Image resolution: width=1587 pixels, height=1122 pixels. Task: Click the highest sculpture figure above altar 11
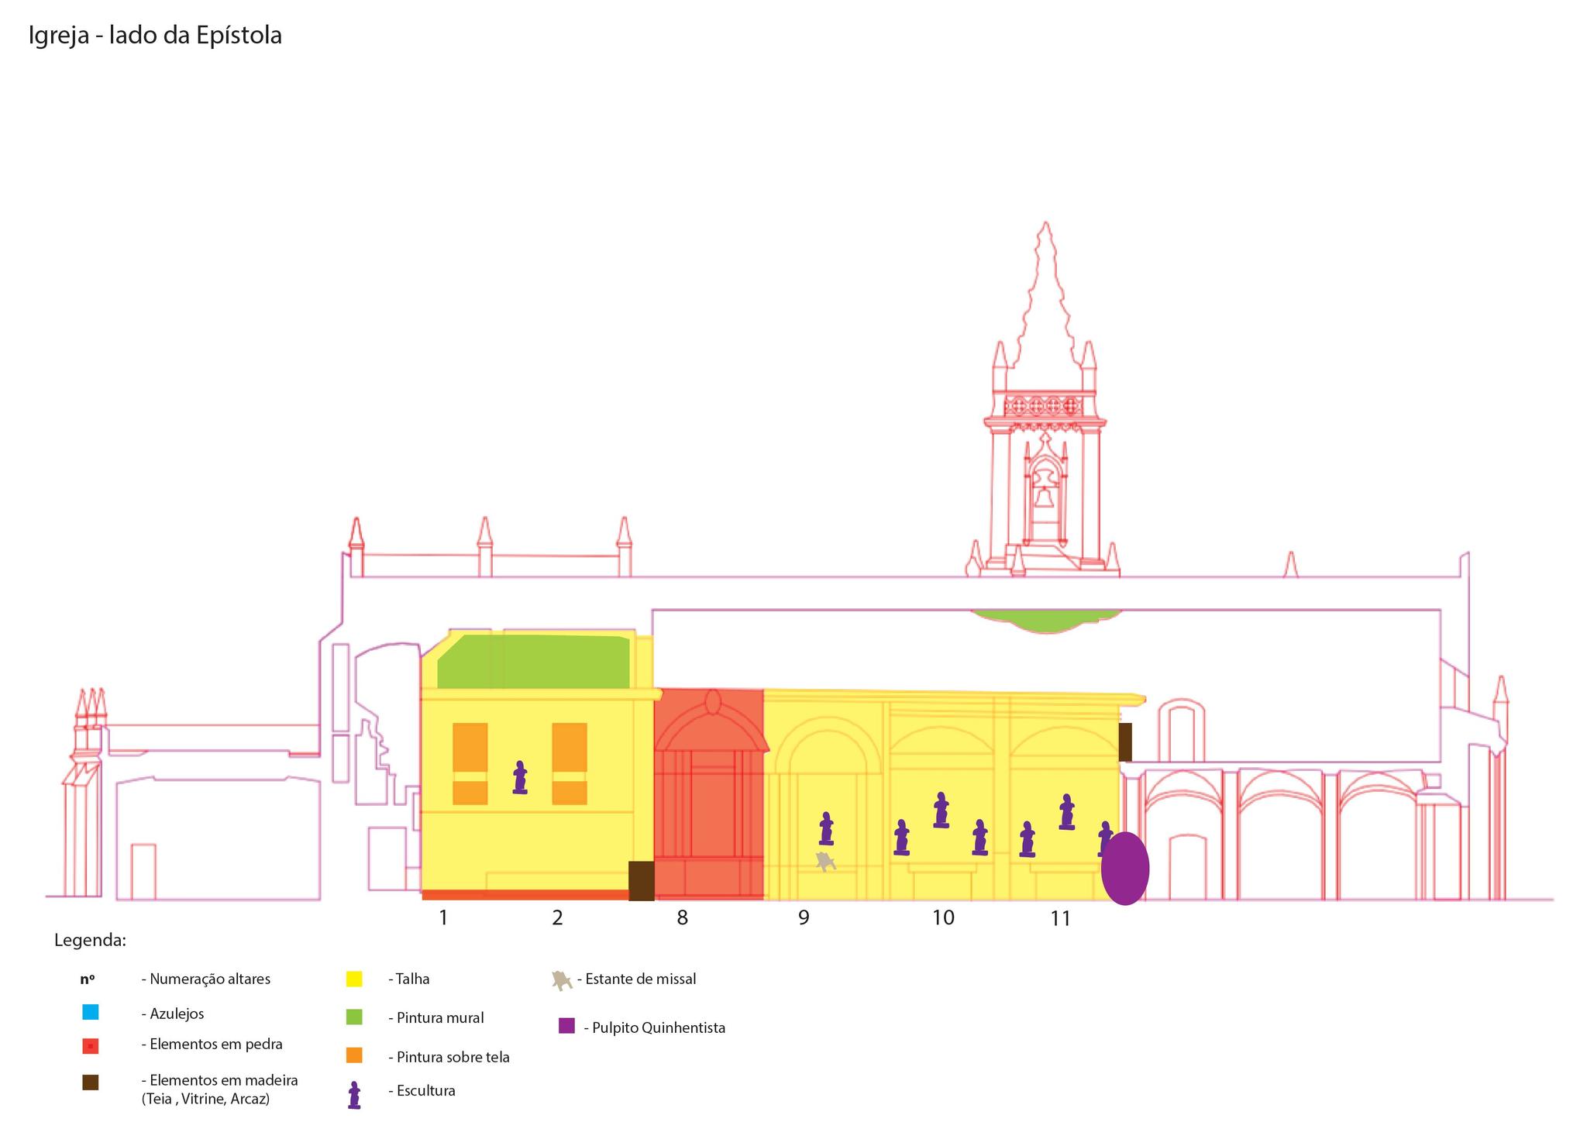1066,812
